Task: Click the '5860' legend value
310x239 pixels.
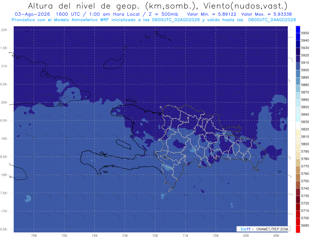Action: [x=305, y=100]
